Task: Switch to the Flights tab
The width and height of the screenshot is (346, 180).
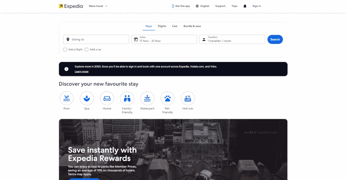Action: (162, 26)
